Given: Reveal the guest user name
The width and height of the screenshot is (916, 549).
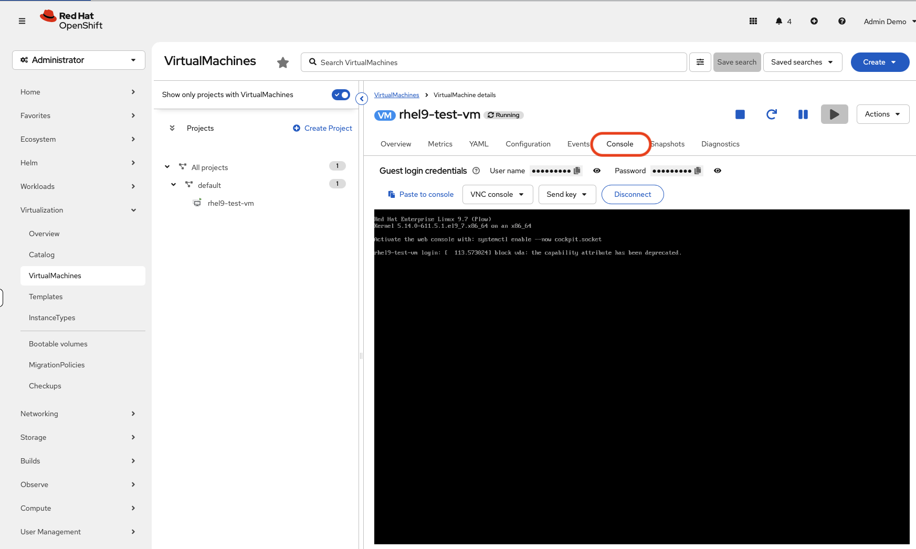Looking at the screenshot, I should [x=597, y=171].
